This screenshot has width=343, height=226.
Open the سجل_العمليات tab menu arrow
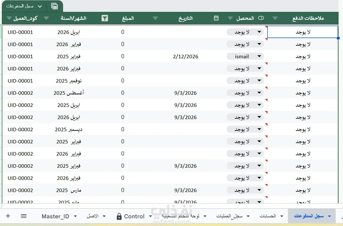click(x=248, y=216)
